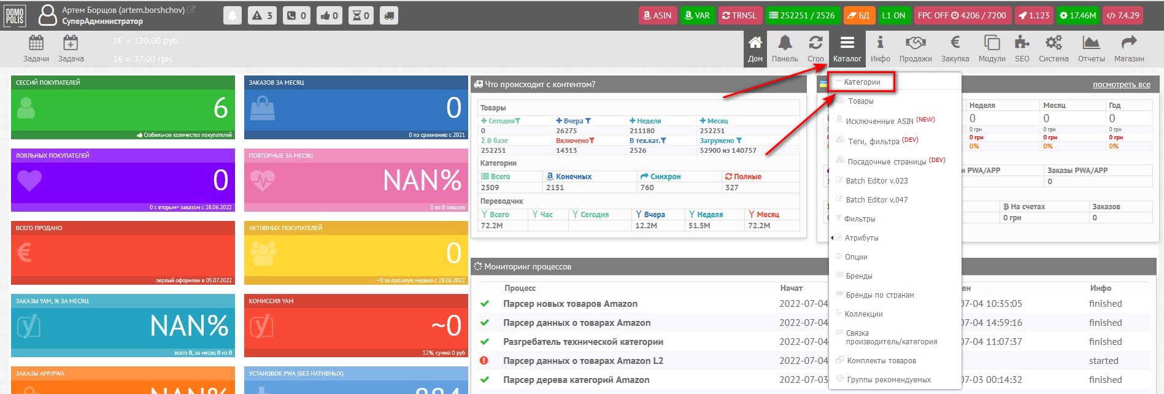Click the green Сессий покупателей tile
The image size is (1164, 394).
[x=123, y=107]
